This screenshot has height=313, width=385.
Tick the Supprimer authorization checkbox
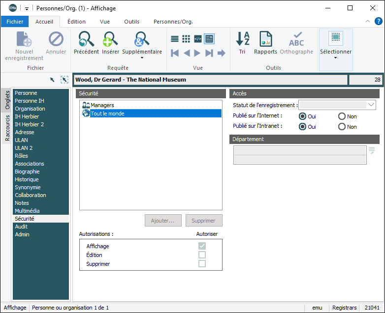[x=202, y=264]
